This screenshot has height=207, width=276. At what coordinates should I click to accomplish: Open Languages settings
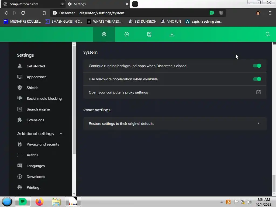tap(36, 166)
